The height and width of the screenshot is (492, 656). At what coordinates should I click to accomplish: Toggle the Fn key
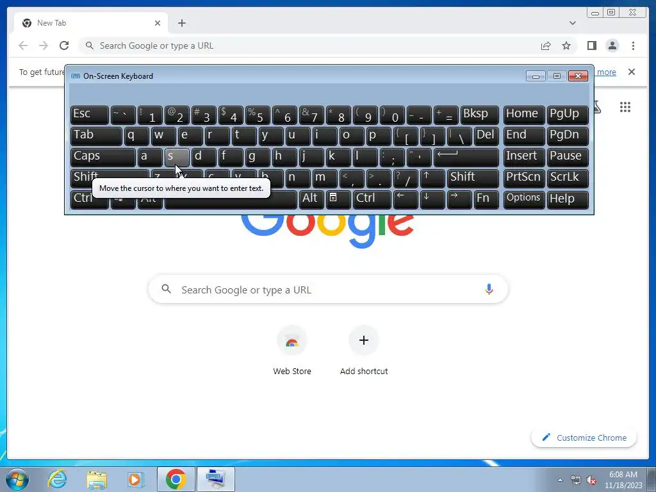click(486, 200)
